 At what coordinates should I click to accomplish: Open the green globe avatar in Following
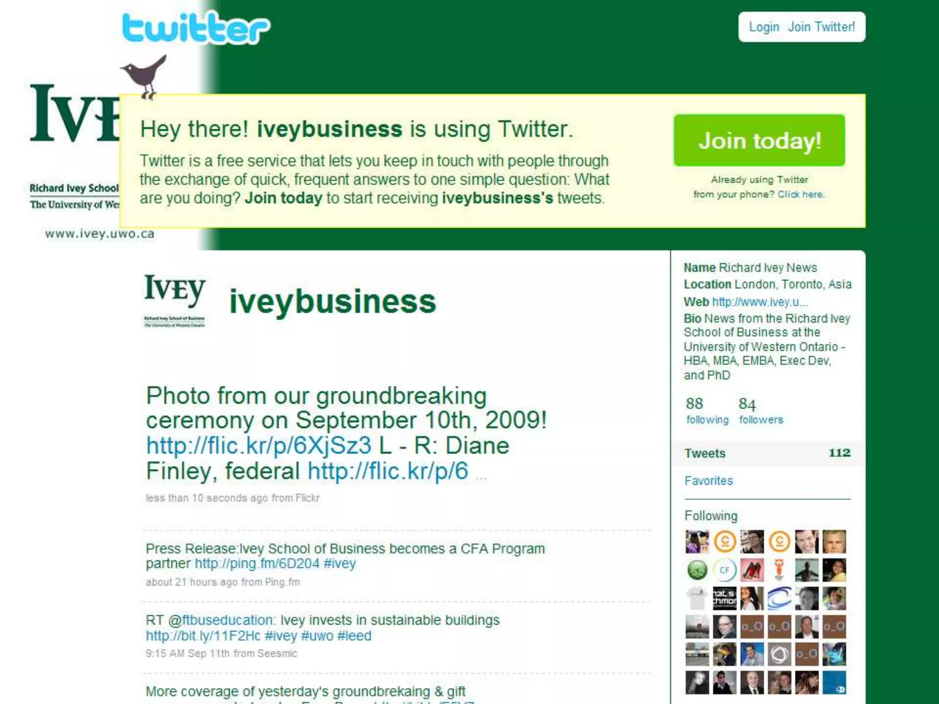(697, 570)
